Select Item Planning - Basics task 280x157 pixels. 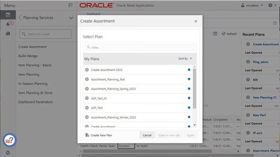point(35,65)
